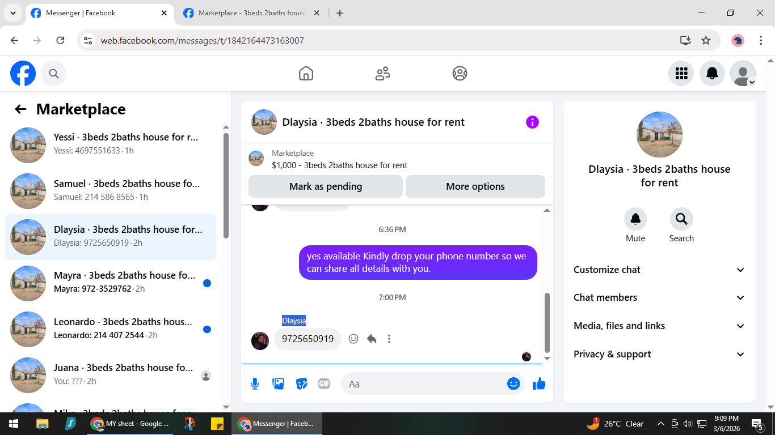Open the Friends icon in top navigation
The width and height of the screenshot is (775, 435).
click(x=383, y=74)
